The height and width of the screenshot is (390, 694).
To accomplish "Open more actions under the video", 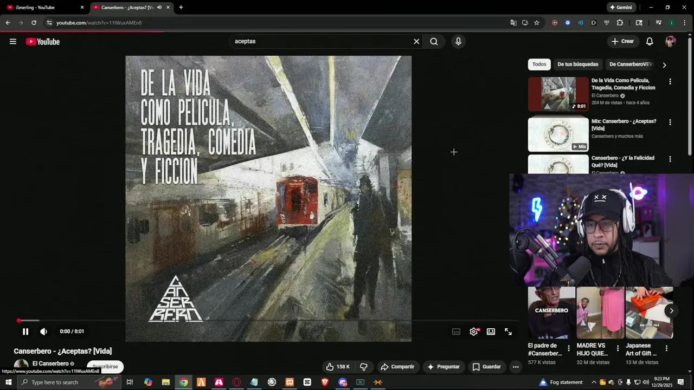I will click(x=516, y=367).
